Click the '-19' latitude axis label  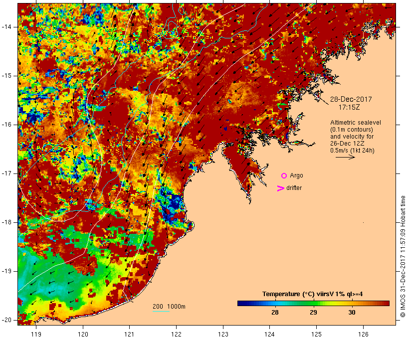(x=6, y=271)
